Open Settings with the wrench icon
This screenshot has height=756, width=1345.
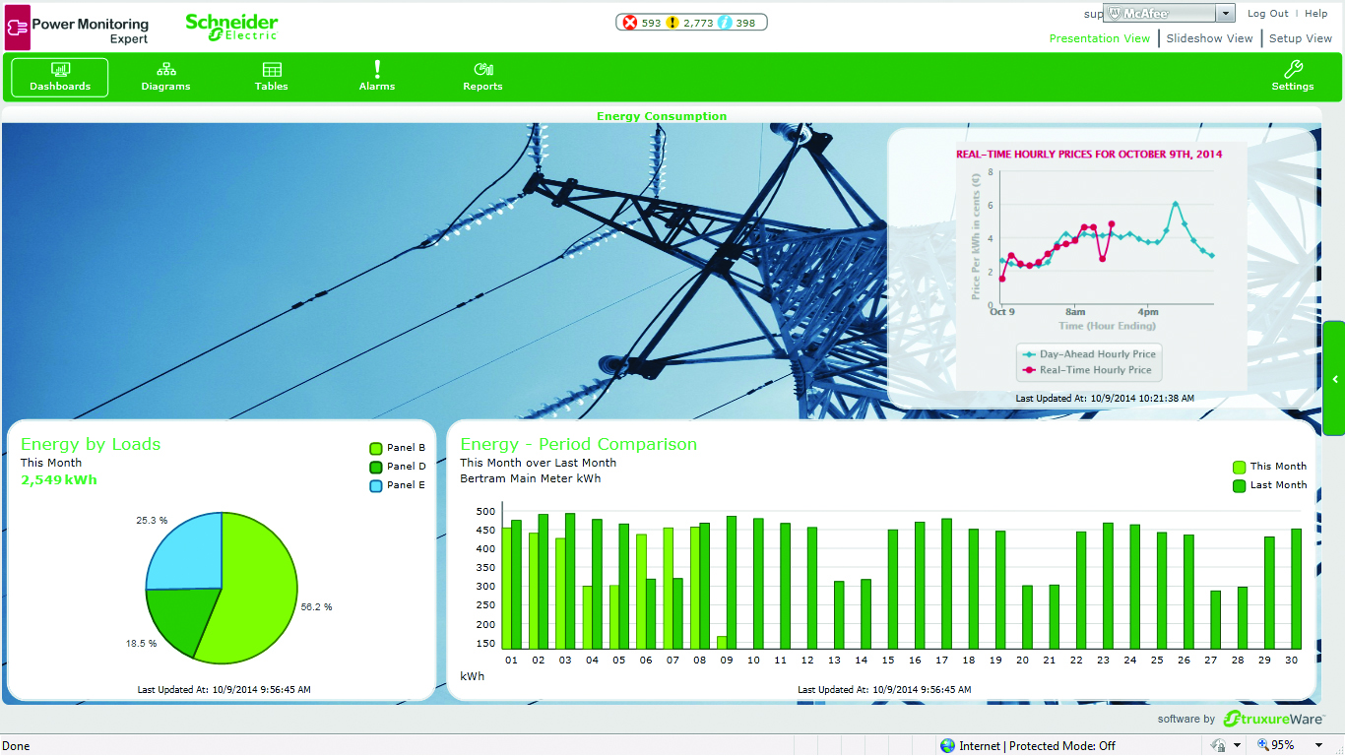[1292, 77]
